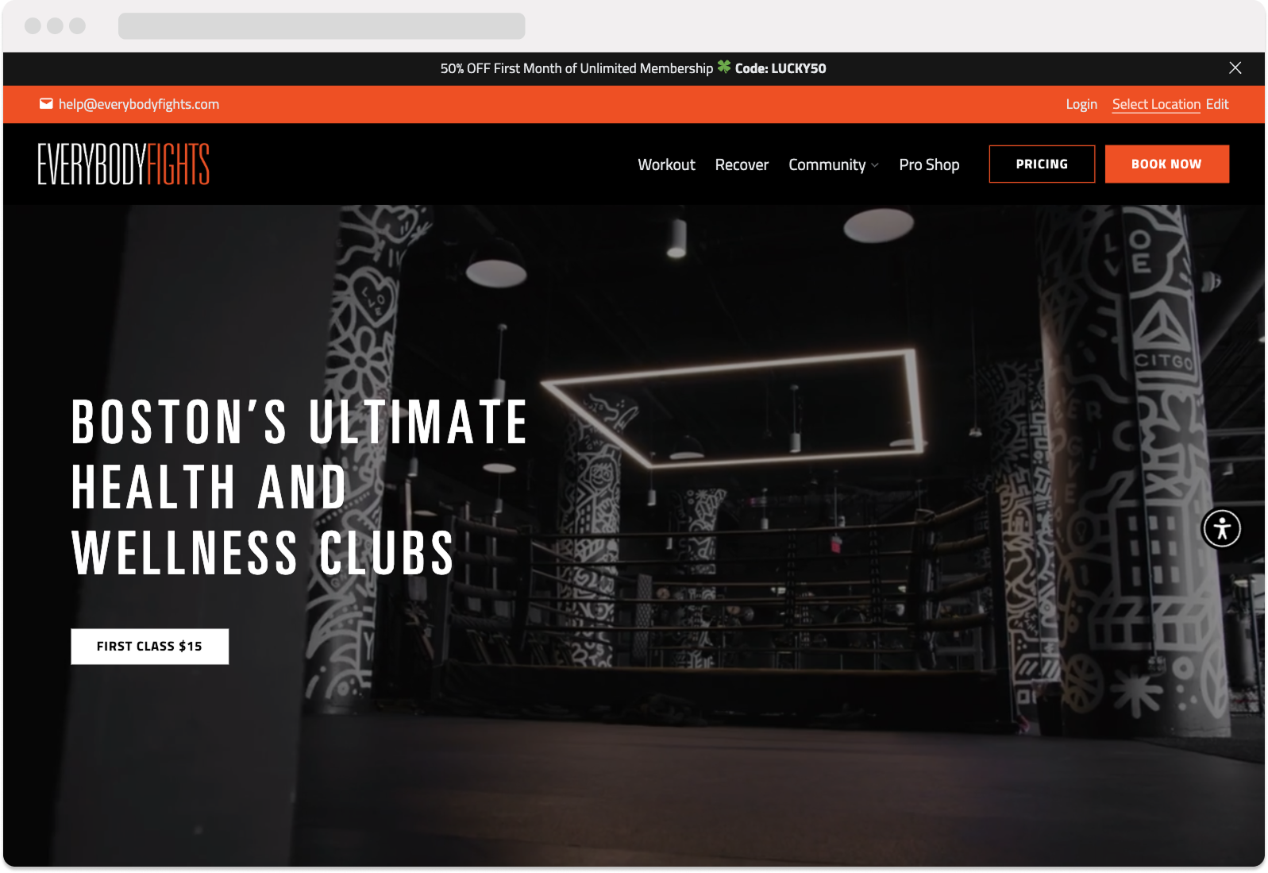The height and width of the screenshot is (873, 1268).
Task: Open the Login link
Action: [1081, 104]
